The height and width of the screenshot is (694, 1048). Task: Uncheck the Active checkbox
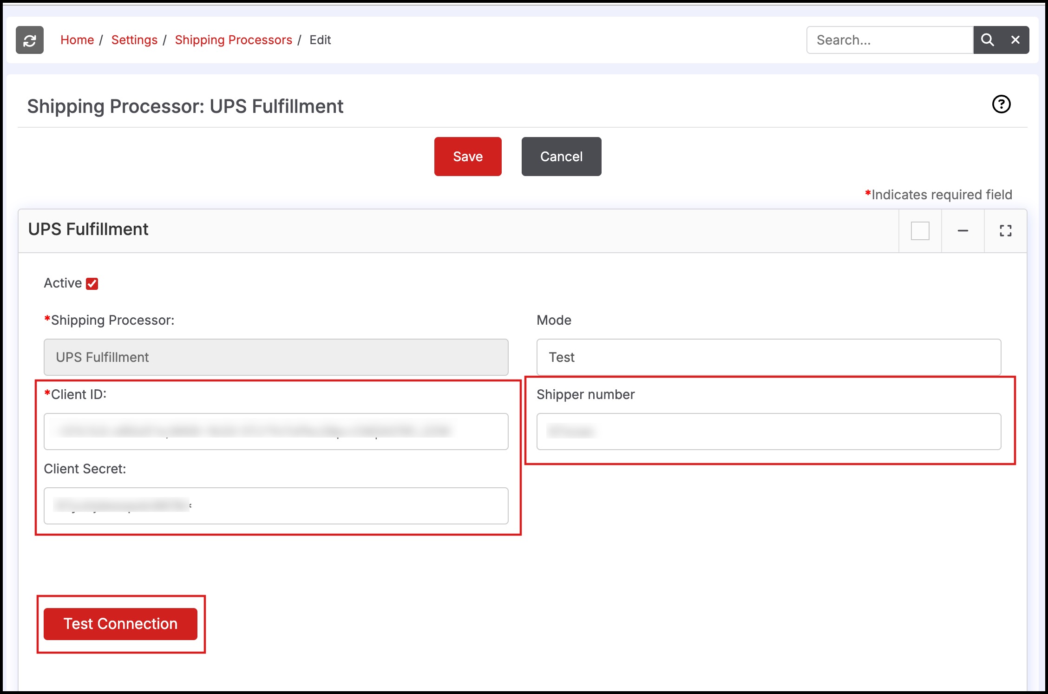pyautogui.click(x=92, y=284)
